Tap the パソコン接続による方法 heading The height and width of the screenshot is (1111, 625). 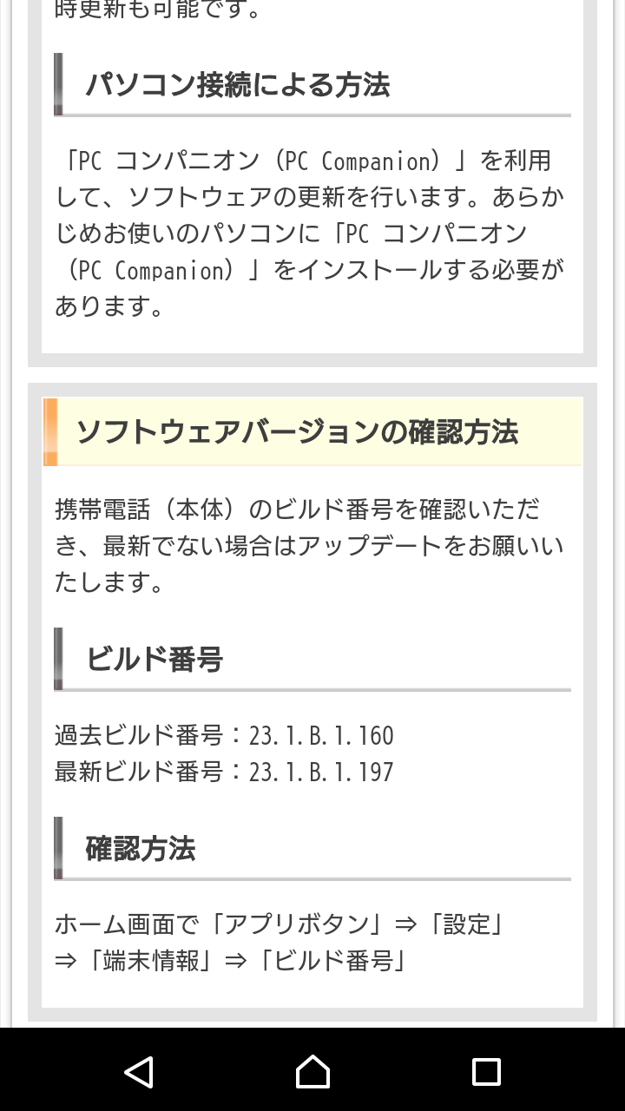[x=237, y=85]
